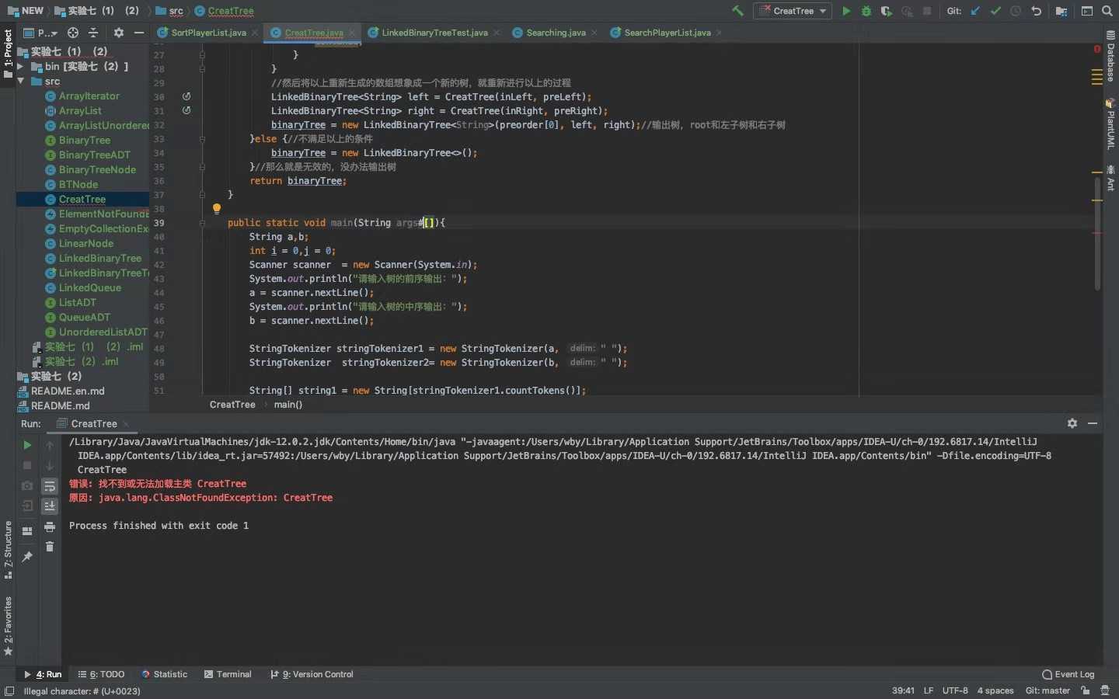Open the UTF-8 encoding selector
This screenshot has height=699, width=1119.
pos(955,690)
